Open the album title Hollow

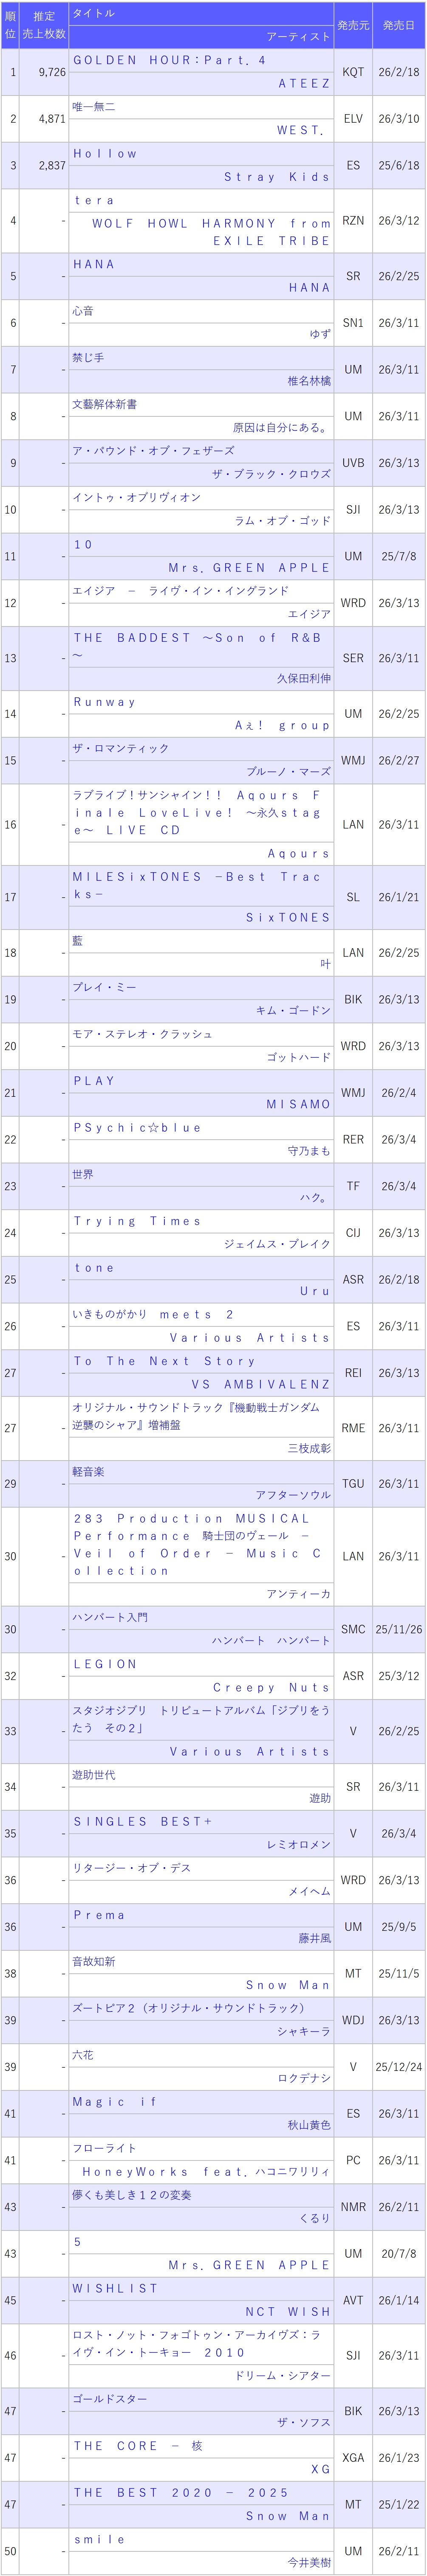[x=105, y=154]
